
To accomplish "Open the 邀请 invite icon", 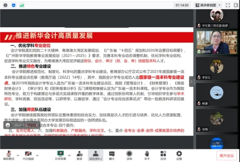I will 79,156.
